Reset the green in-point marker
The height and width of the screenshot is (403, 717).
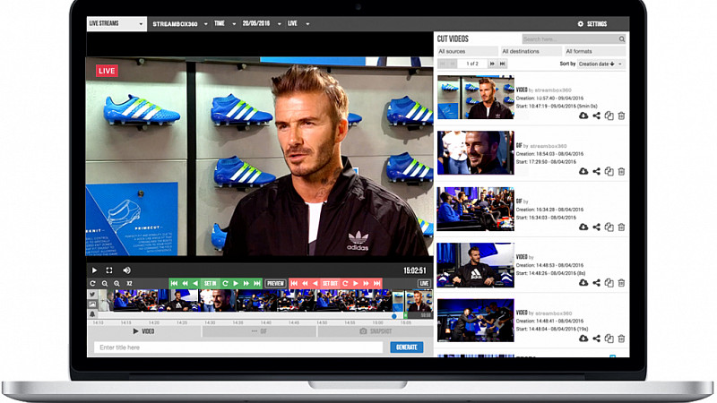click(225, 284)
